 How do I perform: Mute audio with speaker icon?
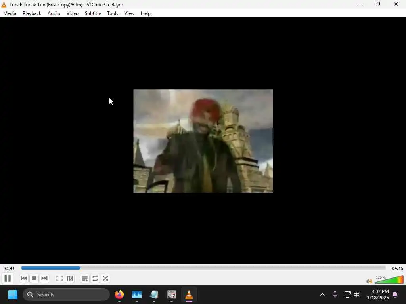click(x=369, y=281)
